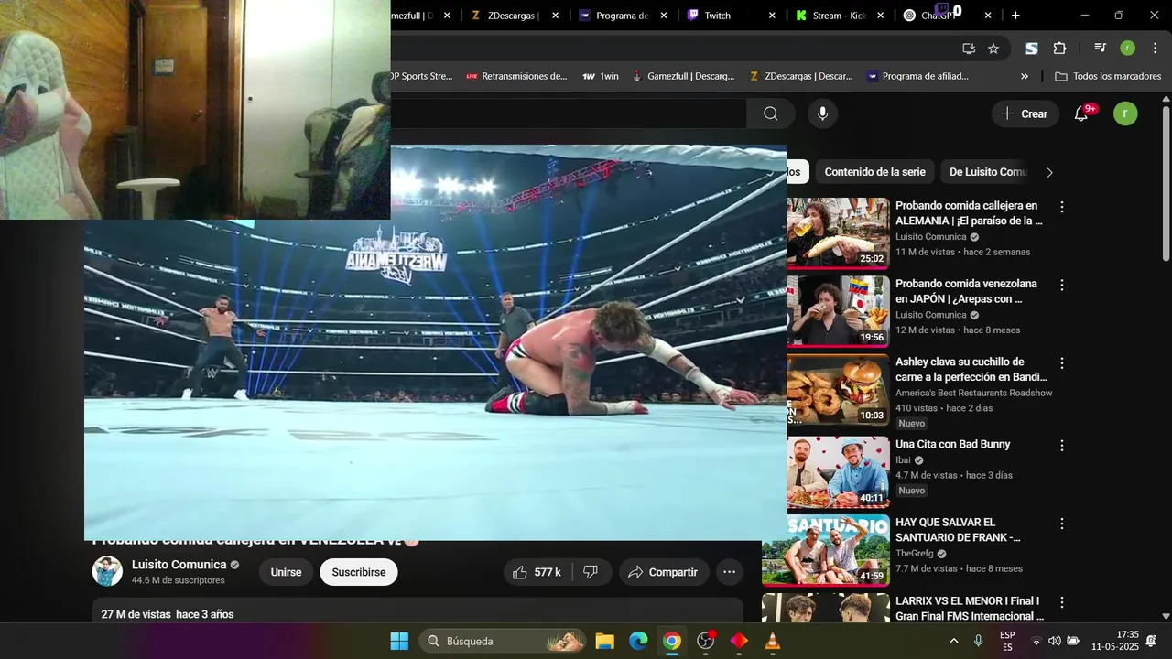Open a new browser tab with plus

tap(1015, 16)
